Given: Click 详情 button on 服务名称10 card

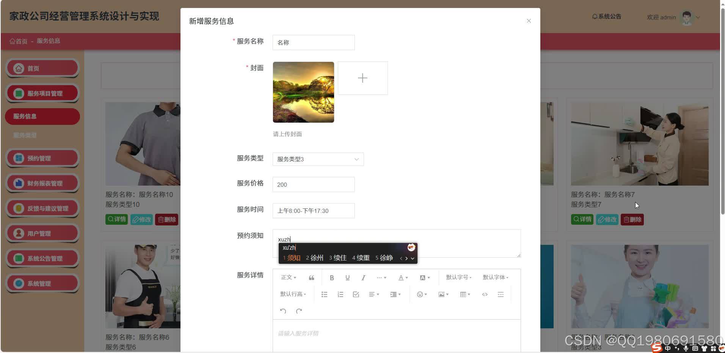Looking at the screenshot, I should pos(116,219).
